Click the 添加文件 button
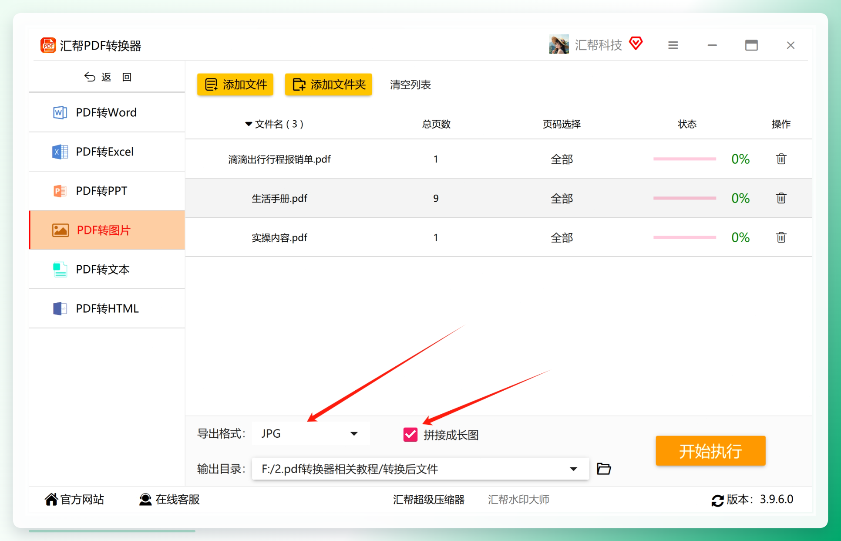Screen dimensions: 841x541 pyautogui.click(x=235, y=85)
